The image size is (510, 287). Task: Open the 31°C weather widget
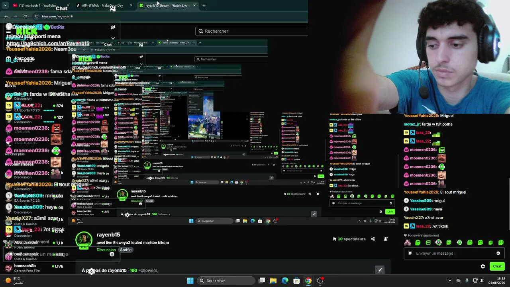tap(15, 281)
